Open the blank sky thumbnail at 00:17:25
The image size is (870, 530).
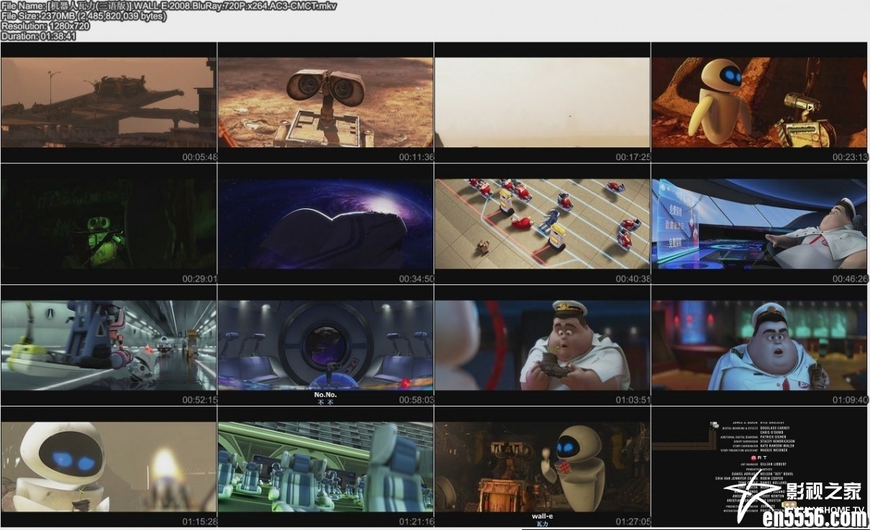tap(543, 103)
